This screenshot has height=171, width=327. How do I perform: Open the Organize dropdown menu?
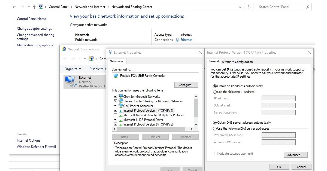(x=73, y=69)
